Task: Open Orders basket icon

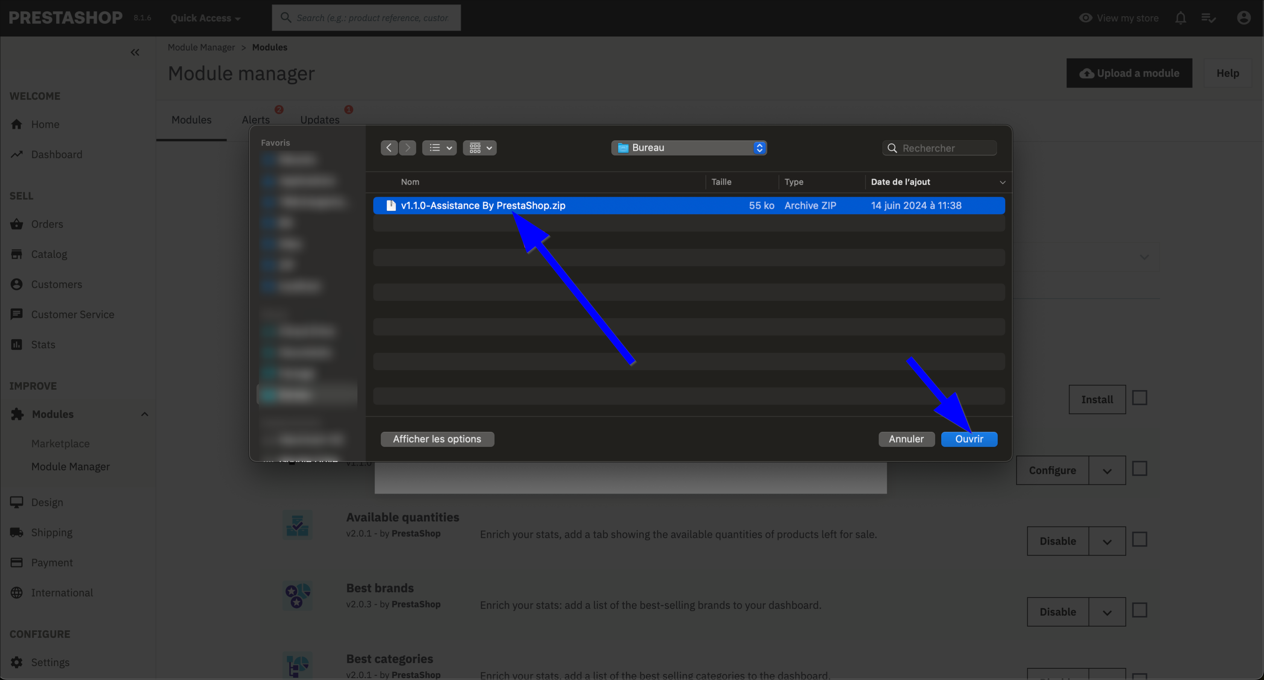Action: click(17, 224)
